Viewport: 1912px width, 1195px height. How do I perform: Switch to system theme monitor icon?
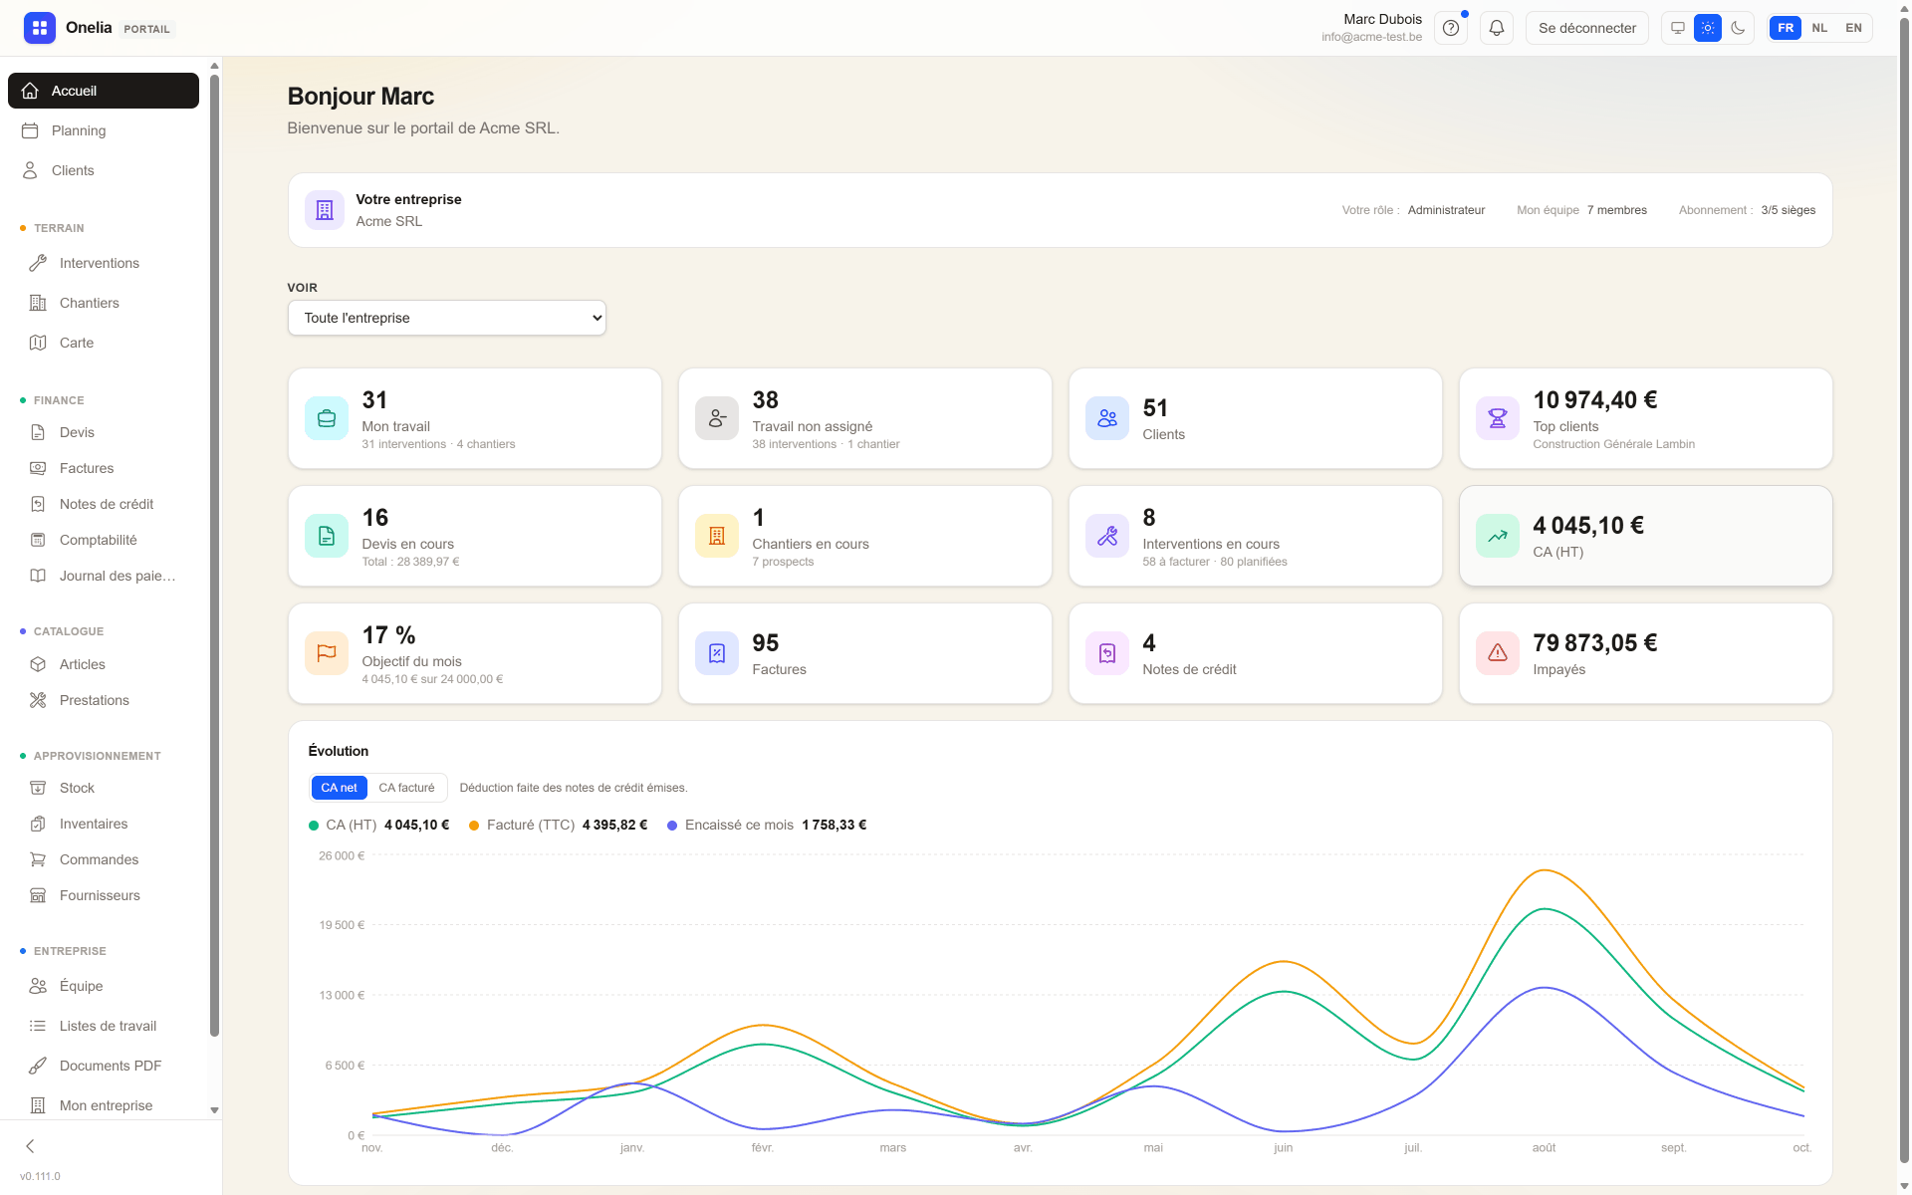pos(1678,28)
